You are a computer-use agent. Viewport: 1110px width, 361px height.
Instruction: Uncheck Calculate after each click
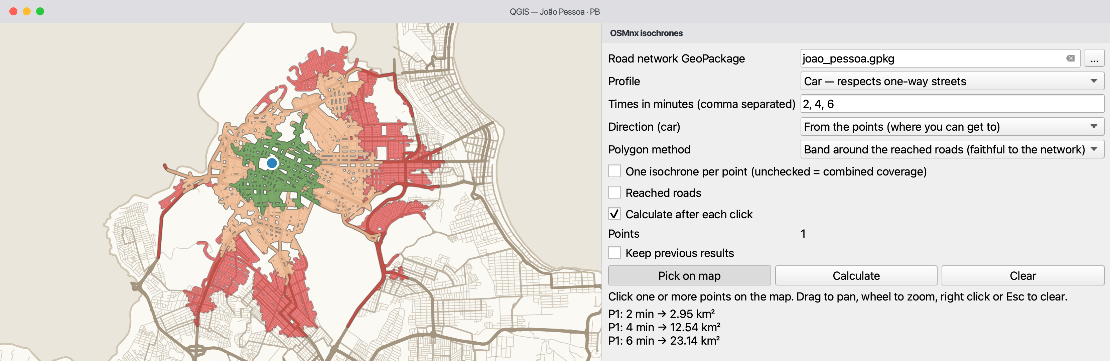pos(614,214)
